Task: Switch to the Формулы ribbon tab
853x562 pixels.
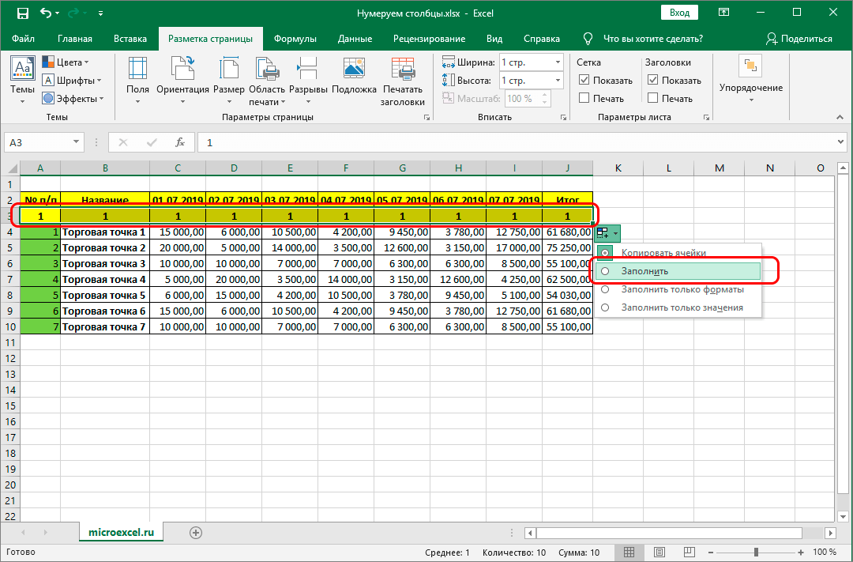Action: pyautogui.click(x=295, y=39)
